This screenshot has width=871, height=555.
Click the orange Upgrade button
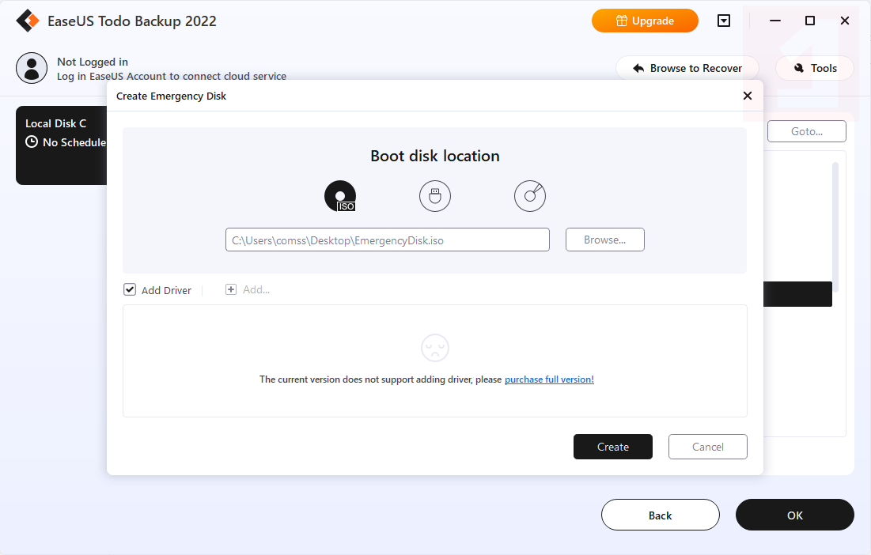click(645, 21)
